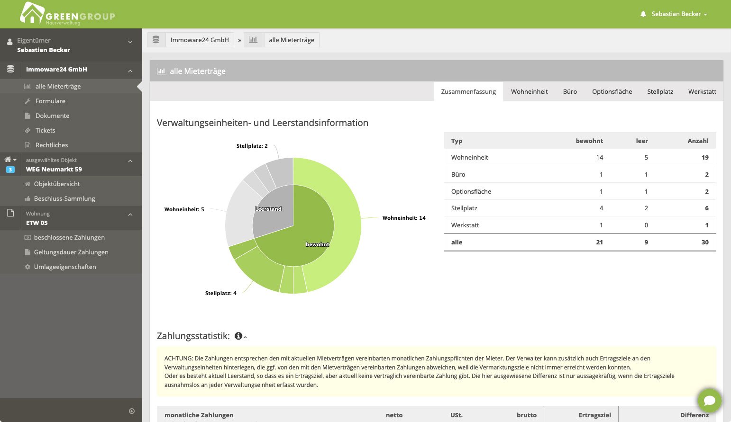Collapse the sidebar with the bottom arrow icon
Image resolution: width=731 pixels, height=422 pixels.
point(132,411)
